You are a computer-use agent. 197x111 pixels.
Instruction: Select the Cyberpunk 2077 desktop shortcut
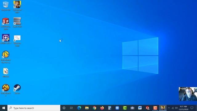click(17, 7)
